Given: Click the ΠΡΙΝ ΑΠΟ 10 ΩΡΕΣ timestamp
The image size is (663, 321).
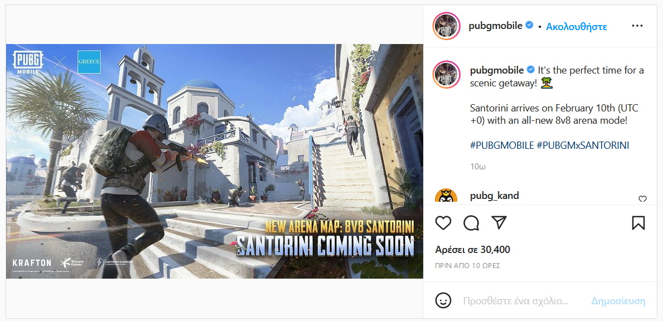Looking at the screenshot, I should click(x=468, y=266).
